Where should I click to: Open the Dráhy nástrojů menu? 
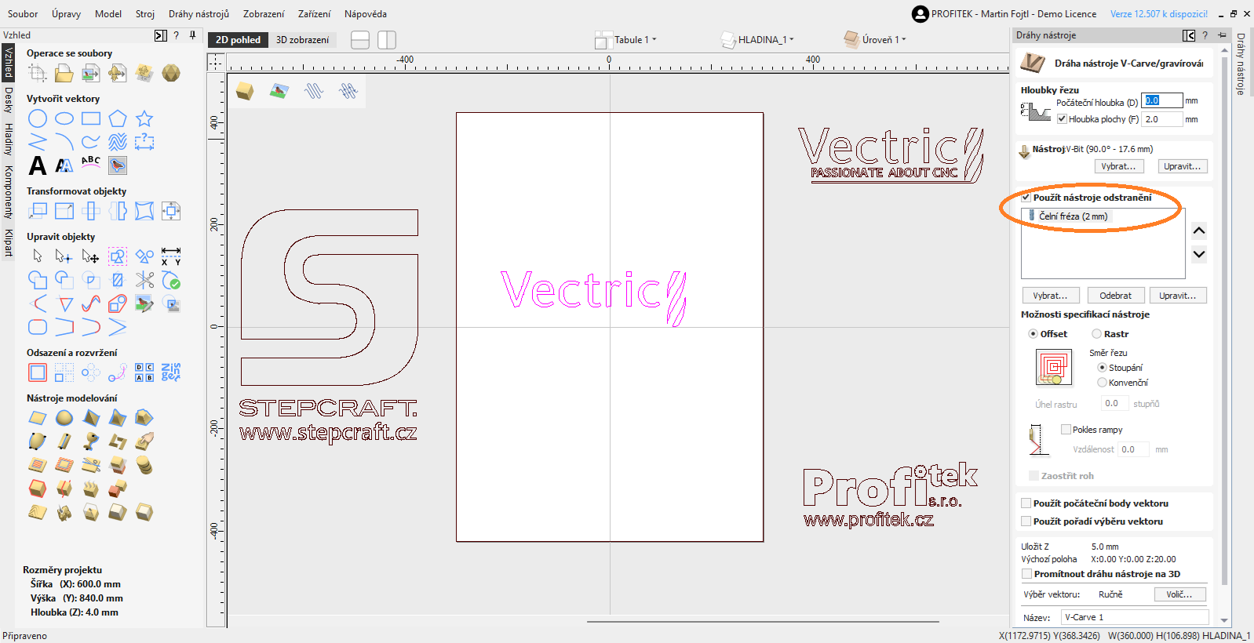click(x=199, y=14)
